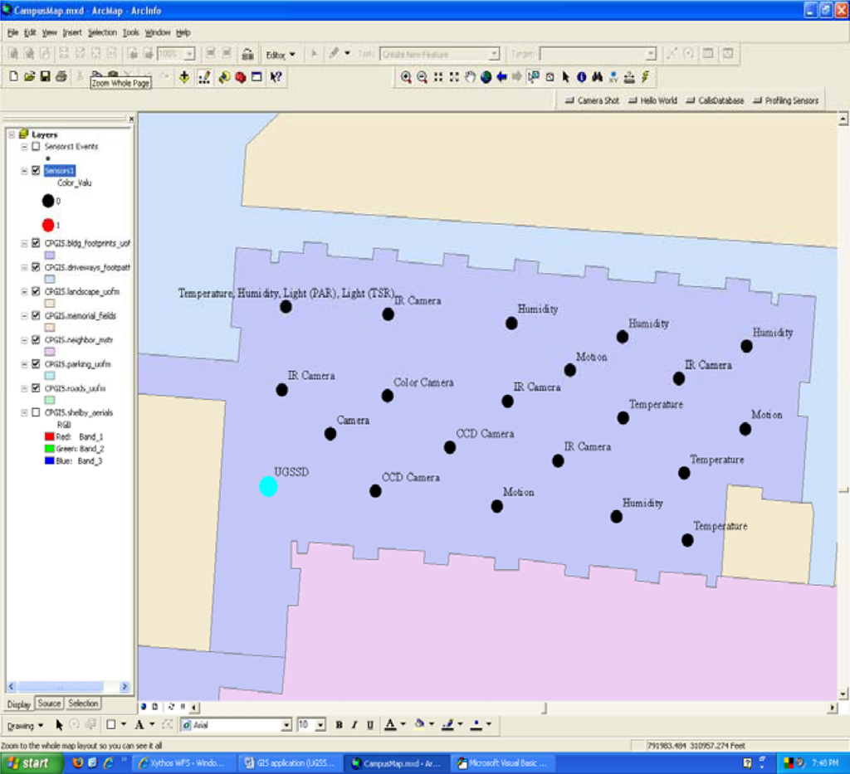
Task: Open the Selection menu
Action: [102, 32]
